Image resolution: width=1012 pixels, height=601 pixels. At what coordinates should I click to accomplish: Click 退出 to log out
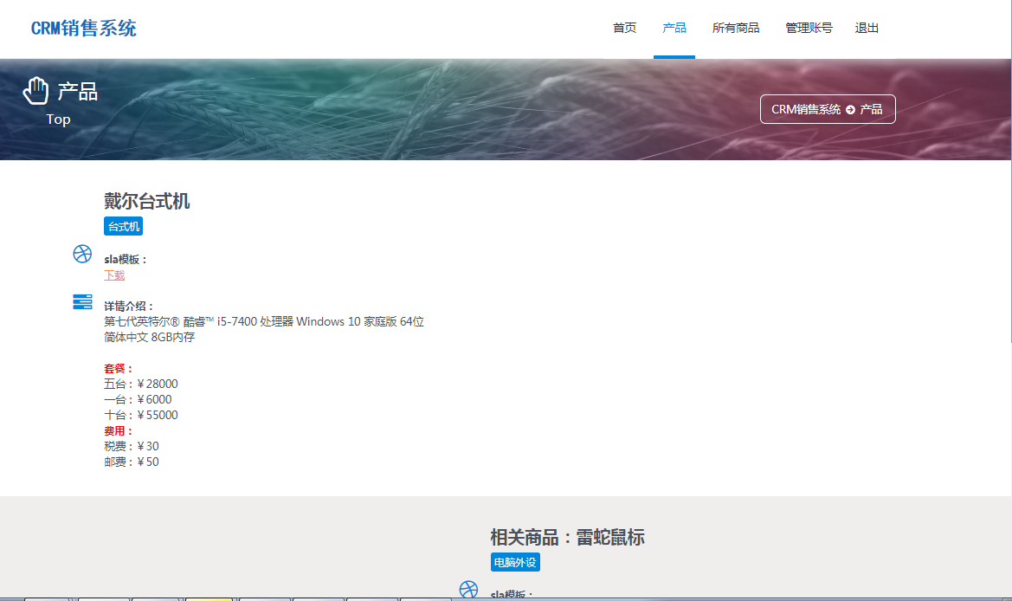[867, 27]
